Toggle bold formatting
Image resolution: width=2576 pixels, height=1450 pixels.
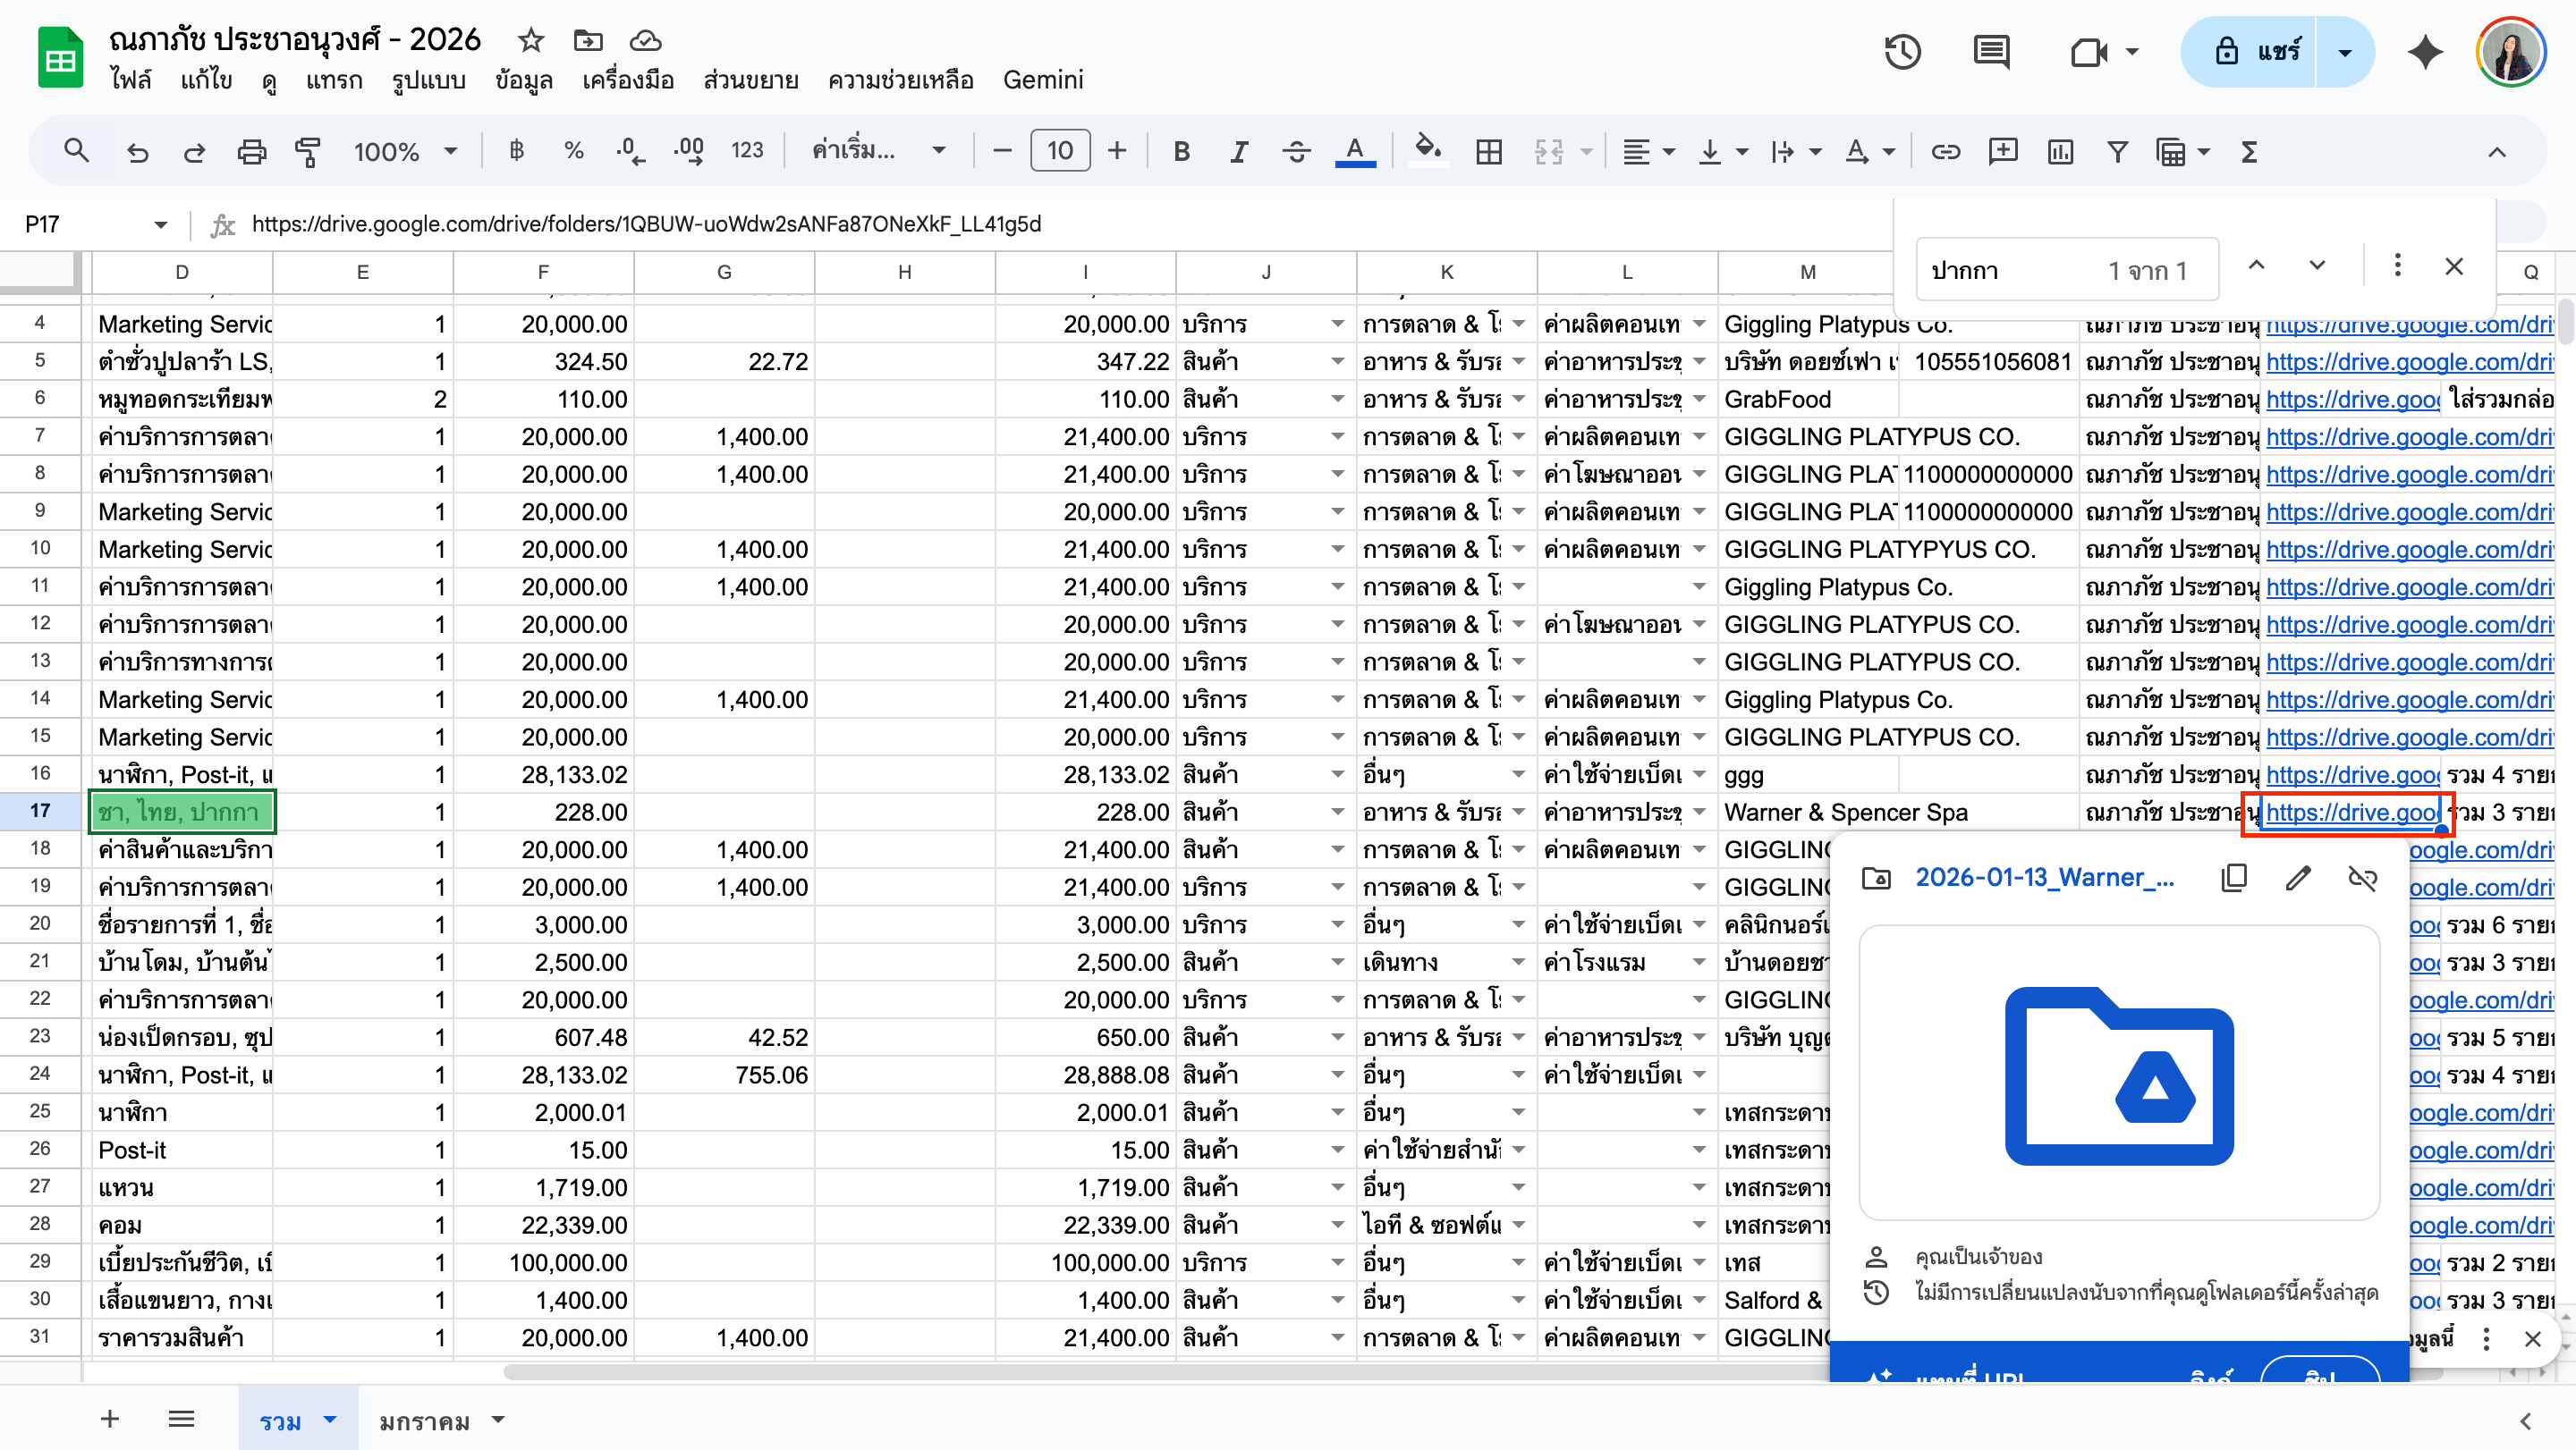(x=1181, y=152)
